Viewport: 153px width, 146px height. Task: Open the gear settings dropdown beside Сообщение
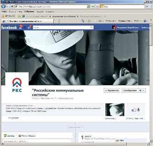[x=142, y=90]
